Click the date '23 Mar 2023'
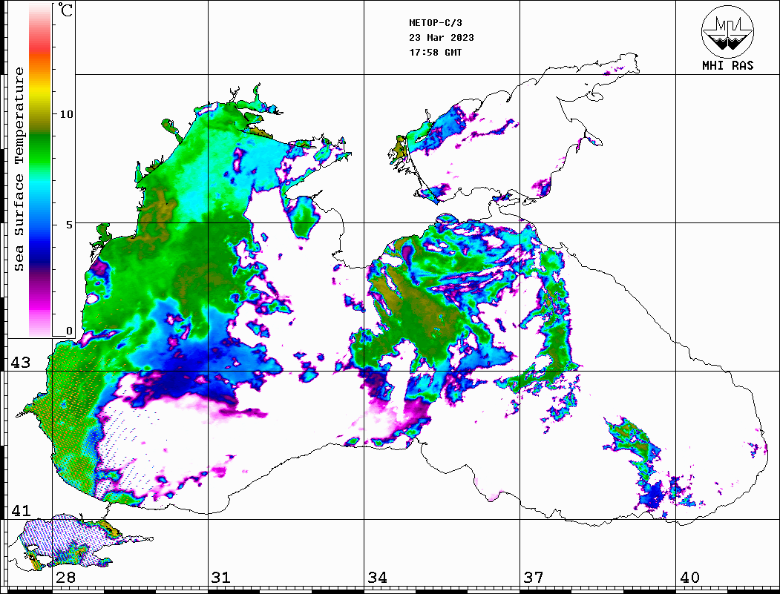This screenshot has width=780, height=594. coord(442,38)
